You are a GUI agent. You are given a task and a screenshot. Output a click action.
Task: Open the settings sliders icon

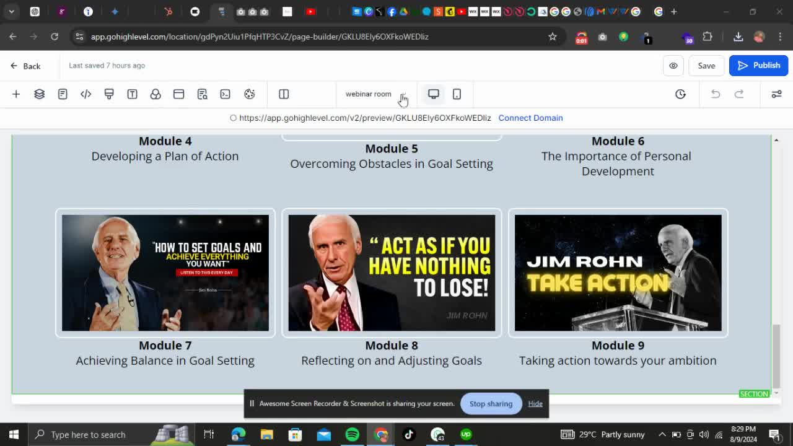click(776, 94)
